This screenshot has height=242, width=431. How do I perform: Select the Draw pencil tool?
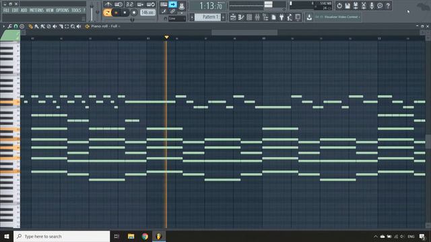pyautogui.click(x=30, y=26)
